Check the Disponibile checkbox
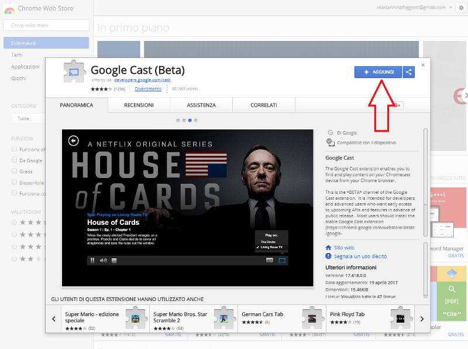The width and height of the screenshot is (468, 349). point(14,182)
